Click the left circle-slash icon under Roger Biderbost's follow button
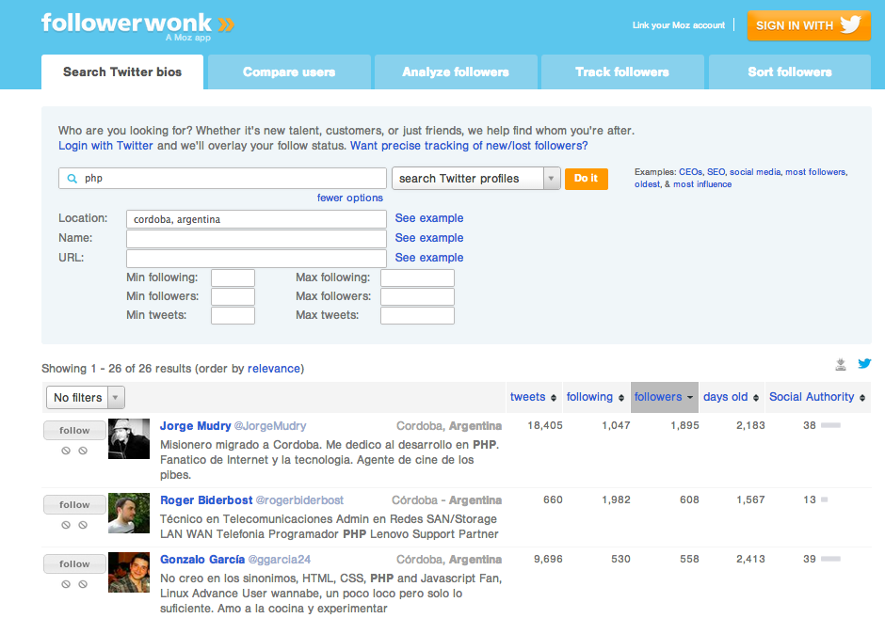The image size is (885, 618). click(x=66, y=525)
